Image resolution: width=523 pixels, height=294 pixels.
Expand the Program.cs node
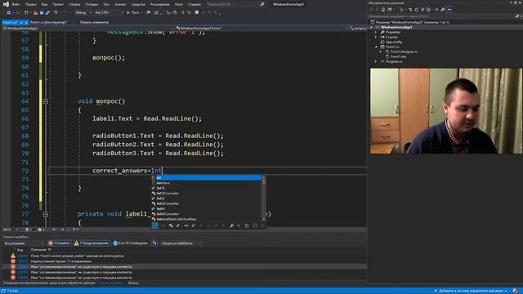coord(376,62)
